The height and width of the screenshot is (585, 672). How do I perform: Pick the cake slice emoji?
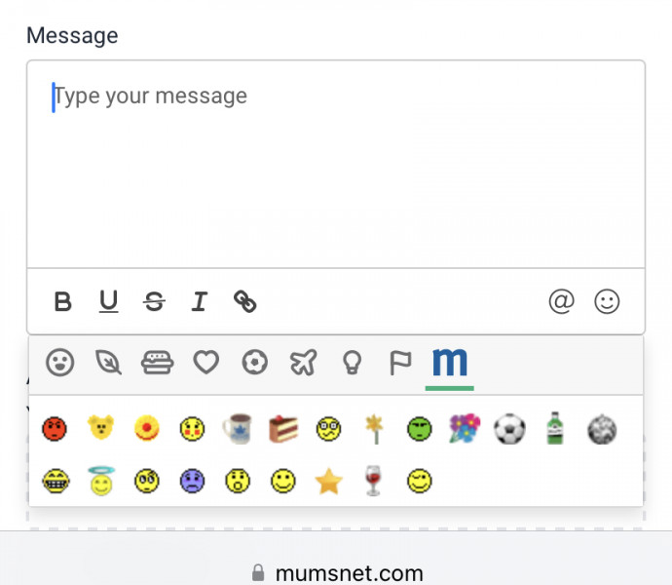pyautogui.click(x=282, y=429)
